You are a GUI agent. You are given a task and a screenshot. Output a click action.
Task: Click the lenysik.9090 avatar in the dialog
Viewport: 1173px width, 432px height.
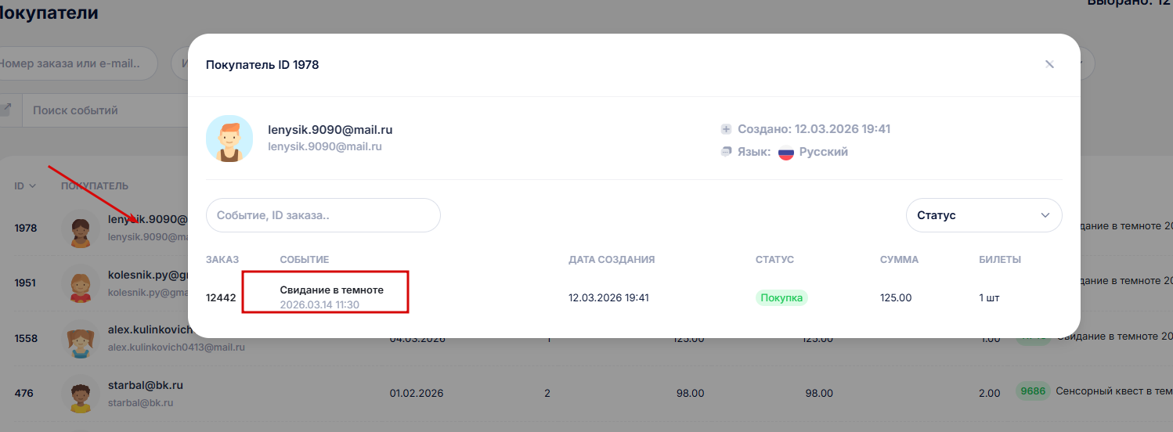pos(229,139)
